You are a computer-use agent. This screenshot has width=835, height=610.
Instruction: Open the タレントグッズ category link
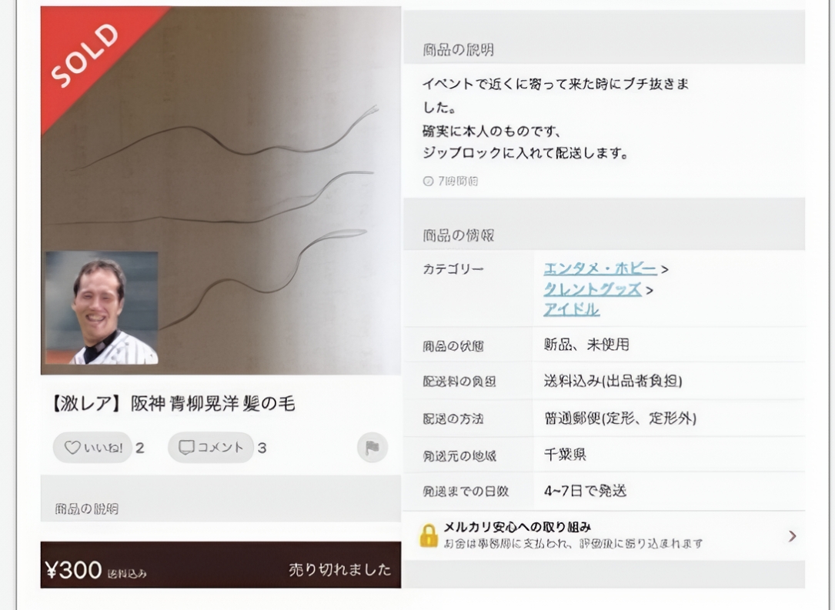(x=592, y=289)
